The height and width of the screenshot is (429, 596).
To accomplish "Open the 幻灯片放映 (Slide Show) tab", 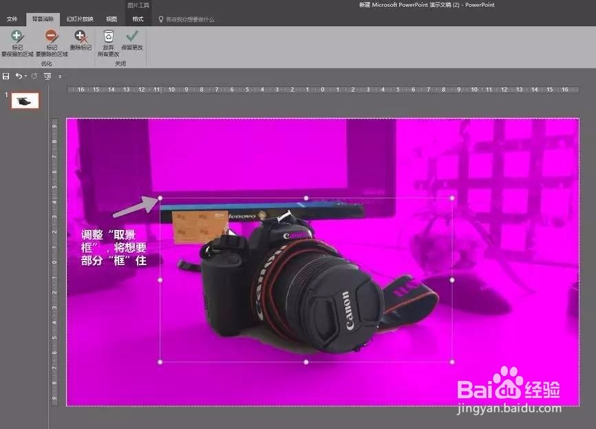I will tap(80, 19).
